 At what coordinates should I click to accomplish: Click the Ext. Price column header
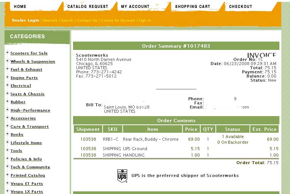coord(265,129)
